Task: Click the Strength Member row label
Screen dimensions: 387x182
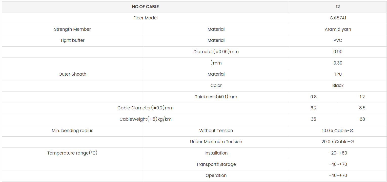Action: (x=72, y=29)
